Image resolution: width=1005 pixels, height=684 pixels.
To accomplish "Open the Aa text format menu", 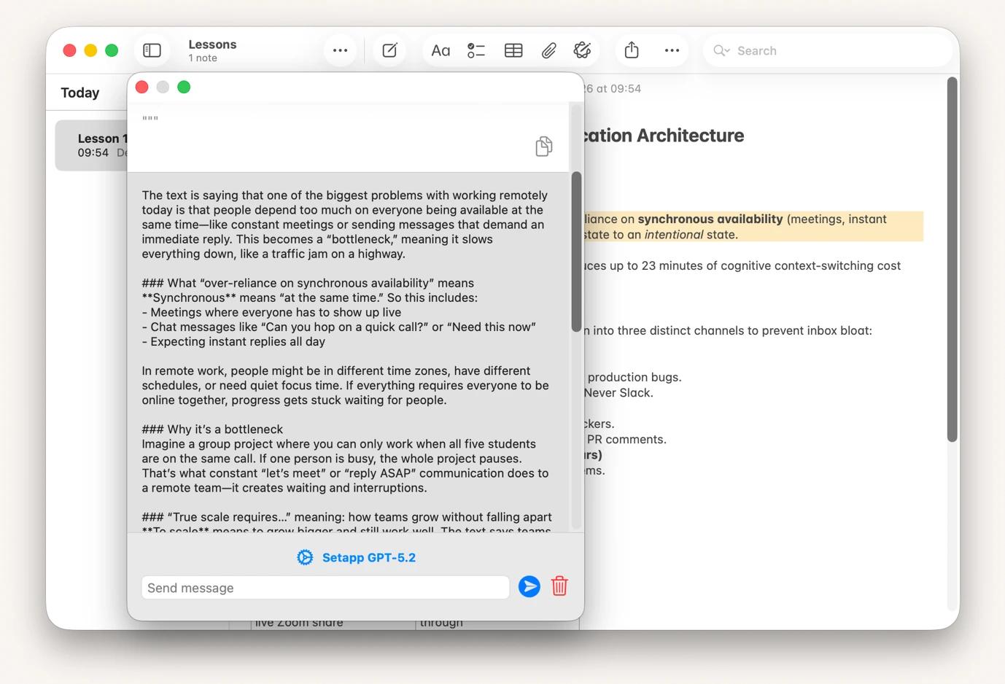I will [441, 50].
